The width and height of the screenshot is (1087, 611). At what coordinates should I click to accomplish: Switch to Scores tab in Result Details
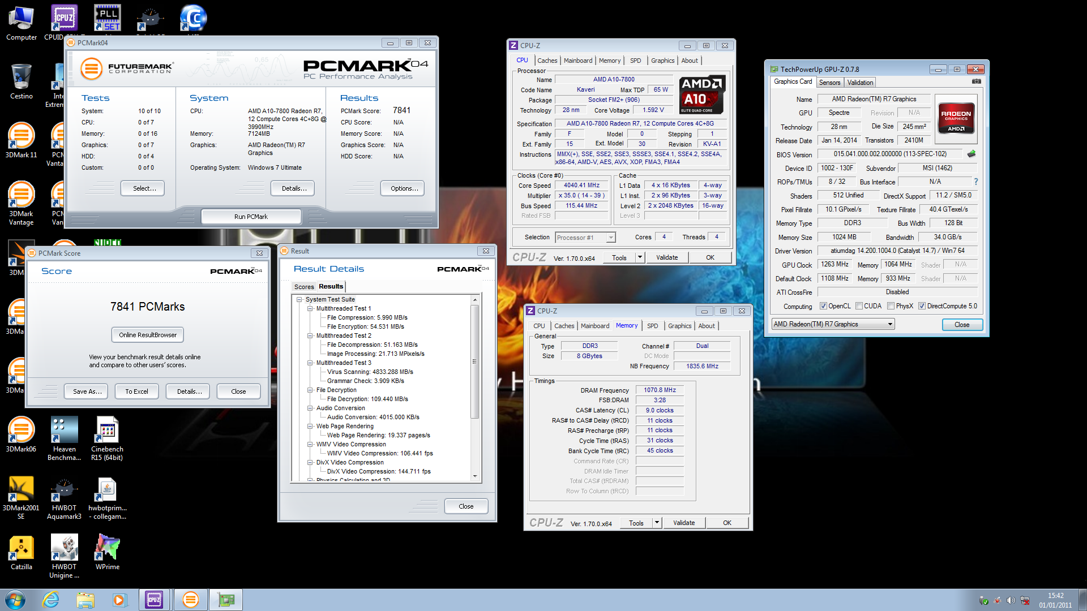(x=304, y=287)
